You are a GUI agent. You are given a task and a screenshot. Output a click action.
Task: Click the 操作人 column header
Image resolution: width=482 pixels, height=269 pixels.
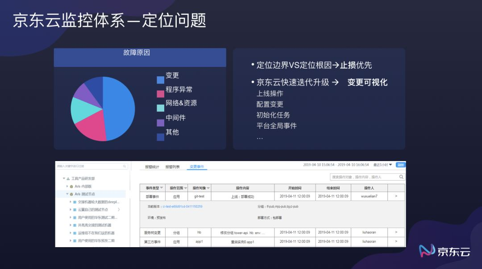click(369, 188)
